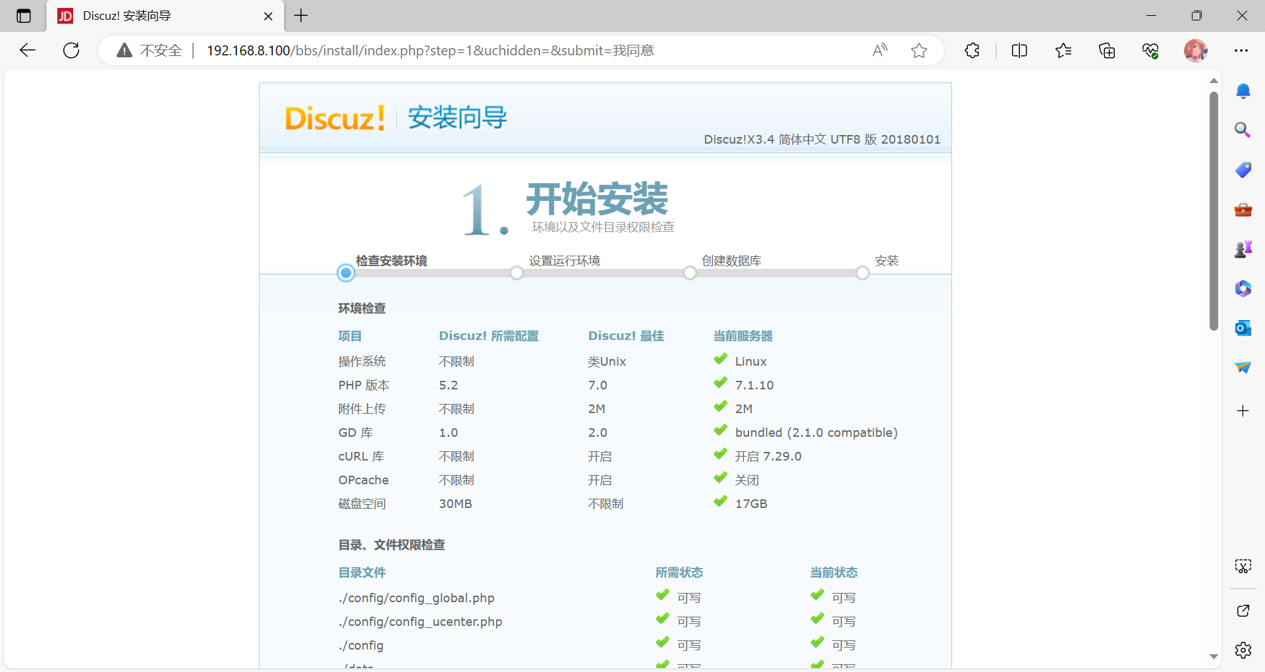Click the 检查安装环境 step label
This screenshot has width=1265, height=672.
click(391, 261)
